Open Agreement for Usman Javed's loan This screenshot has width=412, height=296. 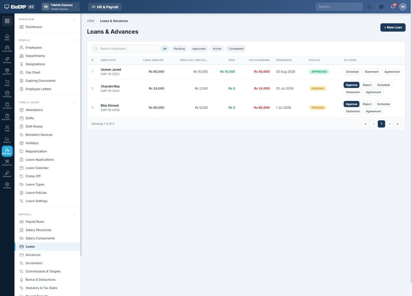392,72
